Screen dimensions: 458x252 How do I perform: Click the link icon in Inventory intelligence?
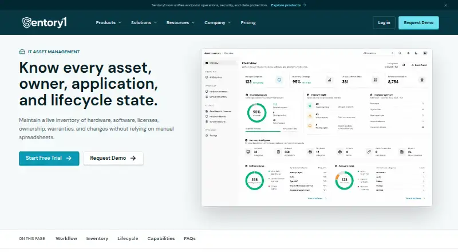pos(369,152)
